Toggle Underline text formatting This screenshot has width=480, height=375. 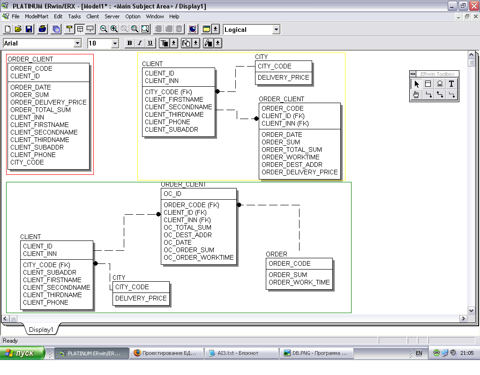click(x=150, y=43)
